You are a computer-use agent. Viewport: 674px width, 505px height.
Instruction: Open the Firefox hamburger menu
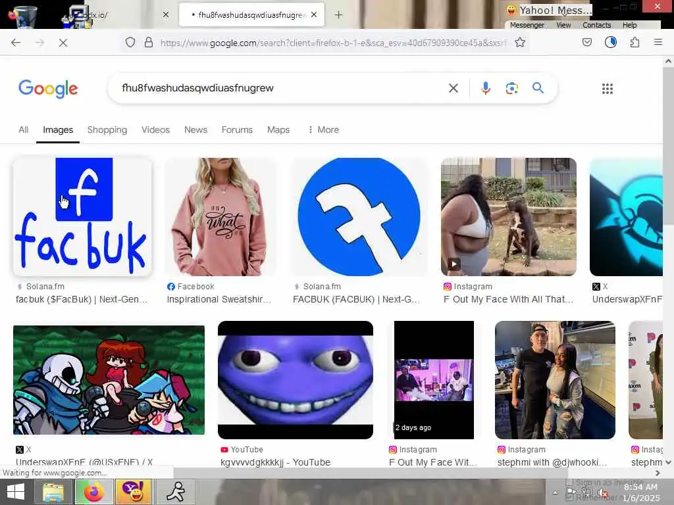coord(658,42)
